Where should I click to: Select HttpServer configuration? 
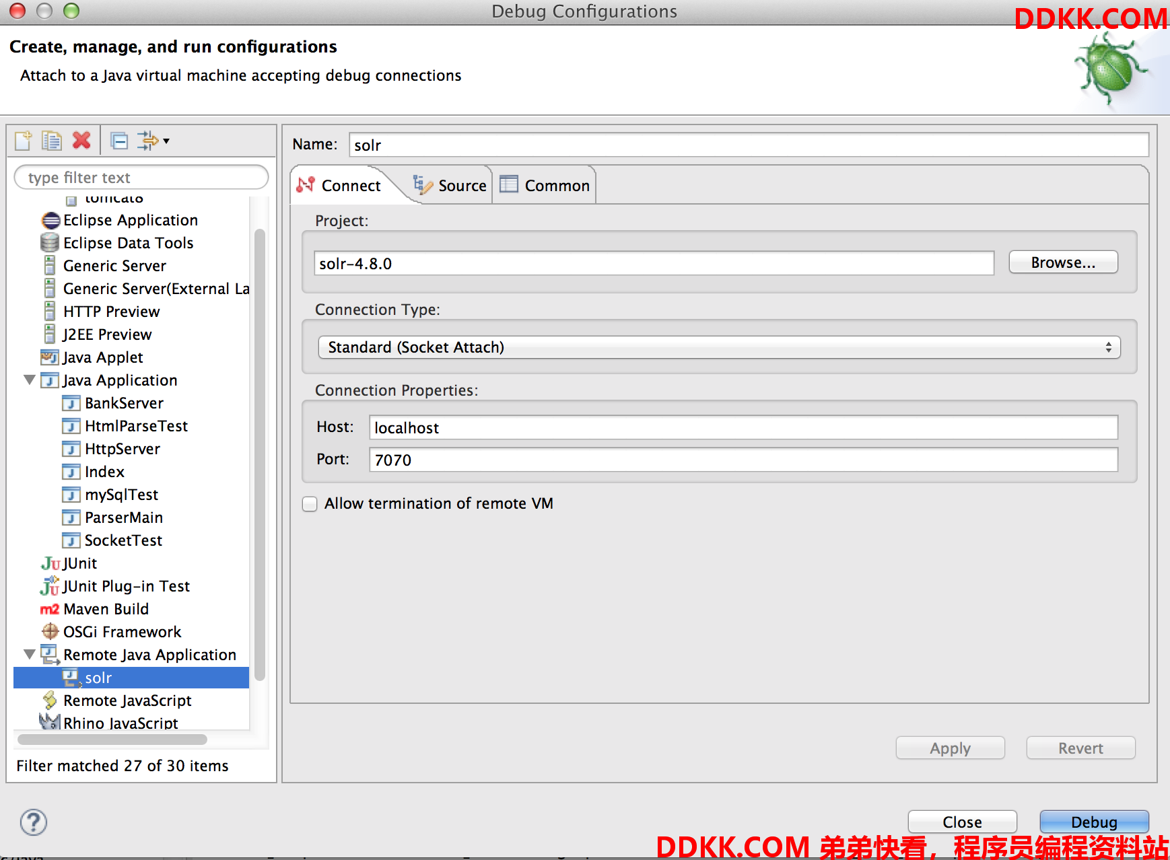click(122, 449)
